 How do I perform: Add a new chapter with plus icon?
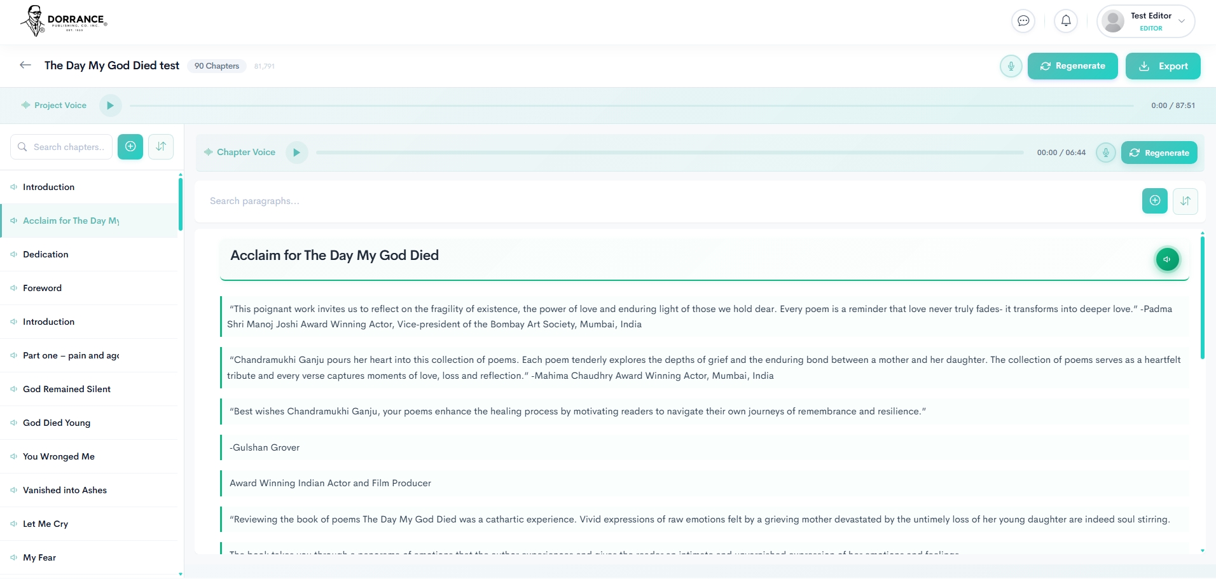click(x=130, y=147)
